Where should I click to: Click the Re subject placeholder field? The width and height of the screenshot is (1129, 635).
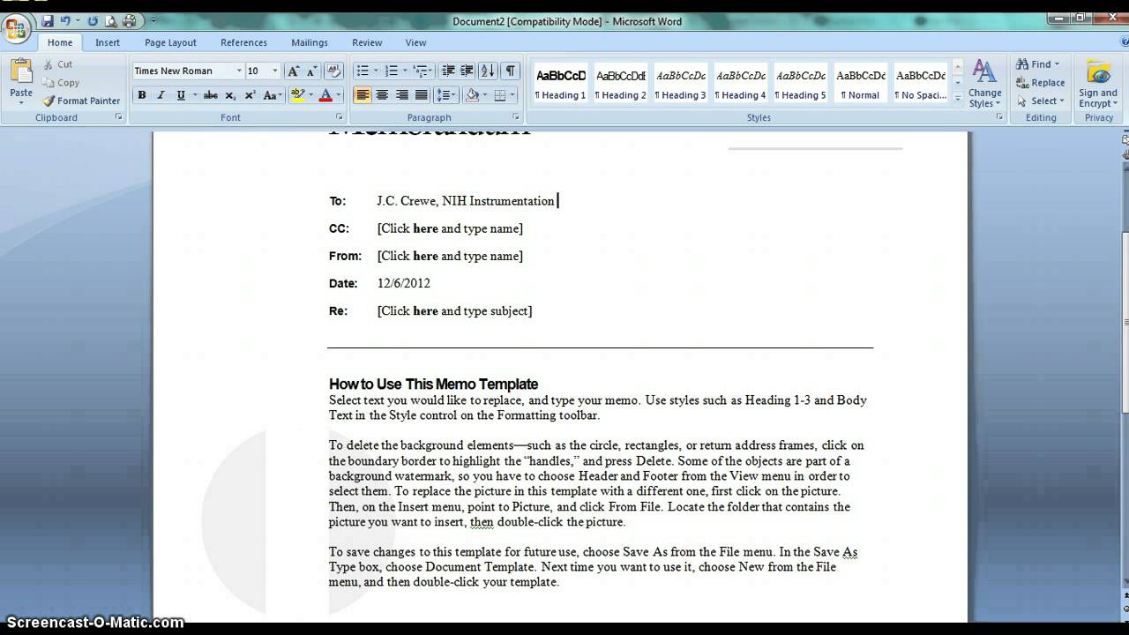(x=454, y=310)
